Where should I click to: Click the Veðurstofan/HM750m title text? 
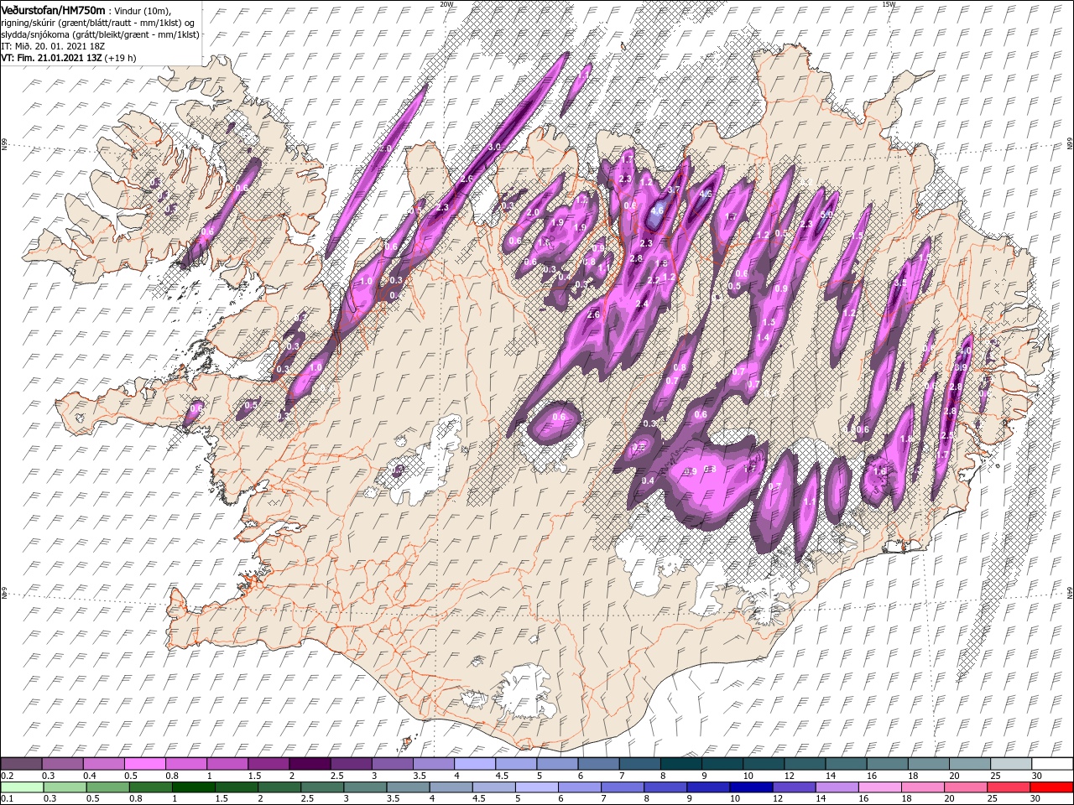pos(53,10)
